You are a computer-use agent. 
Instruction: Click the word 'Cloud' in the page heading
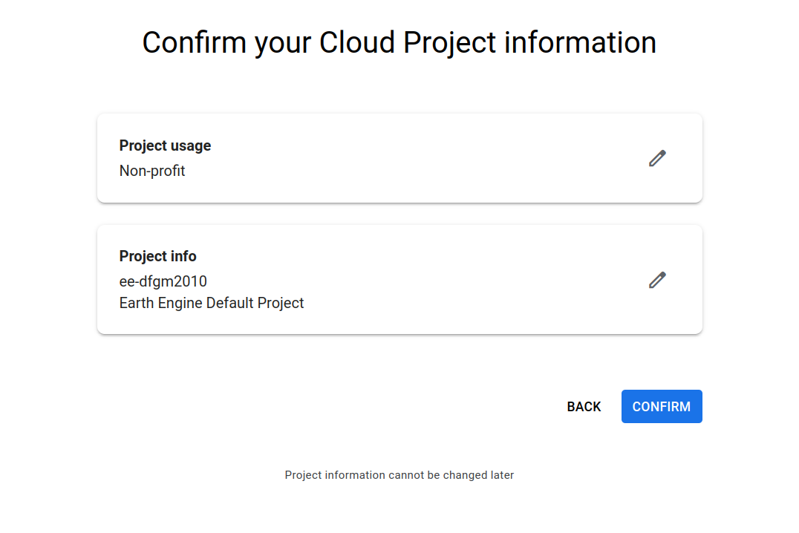tap(358, 42)
